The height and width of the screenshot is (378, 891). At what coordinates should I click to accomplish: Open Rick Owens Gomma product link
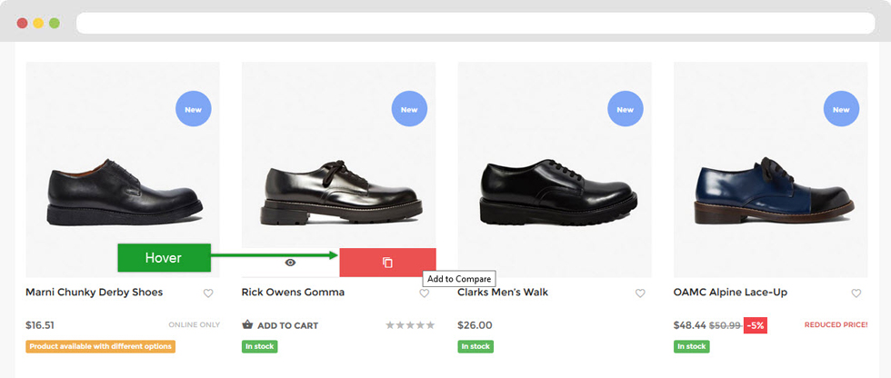click(x=293, y=293)
